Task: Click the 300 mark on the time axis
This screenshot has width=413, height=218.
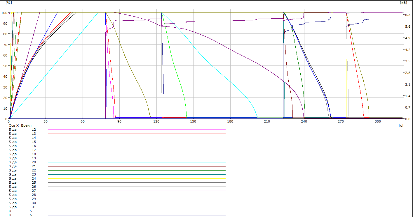Action: 377,121
